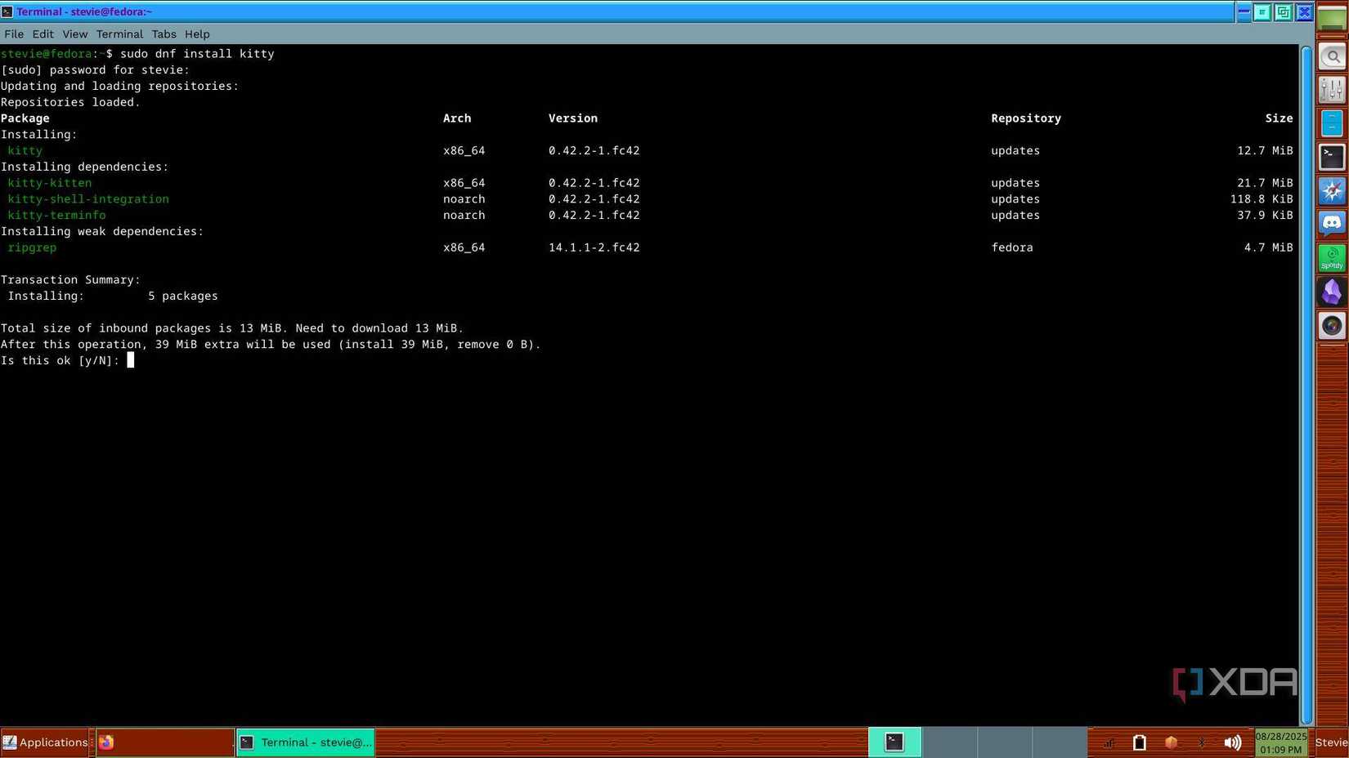
Task: Select the terminal icon in the sidebar dock
Action: click(1331, 156)
